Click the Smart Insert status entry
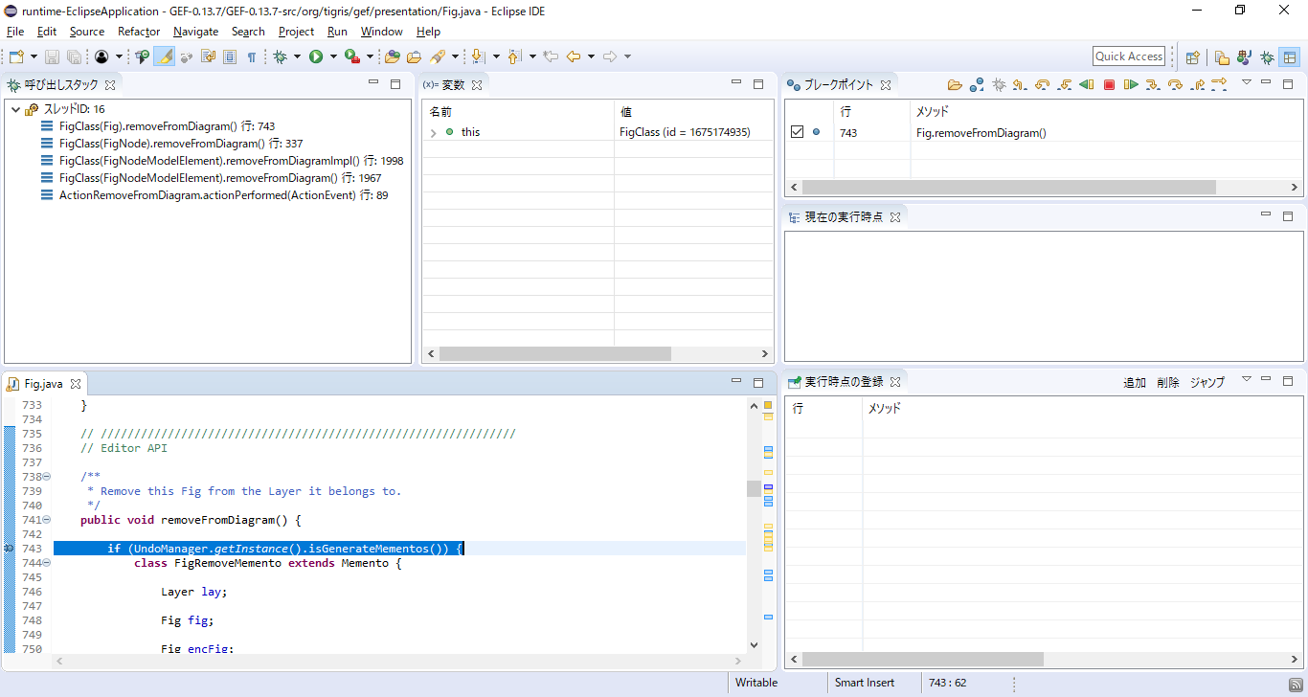Screen dimensions: 1308x697 coord(864,683)
